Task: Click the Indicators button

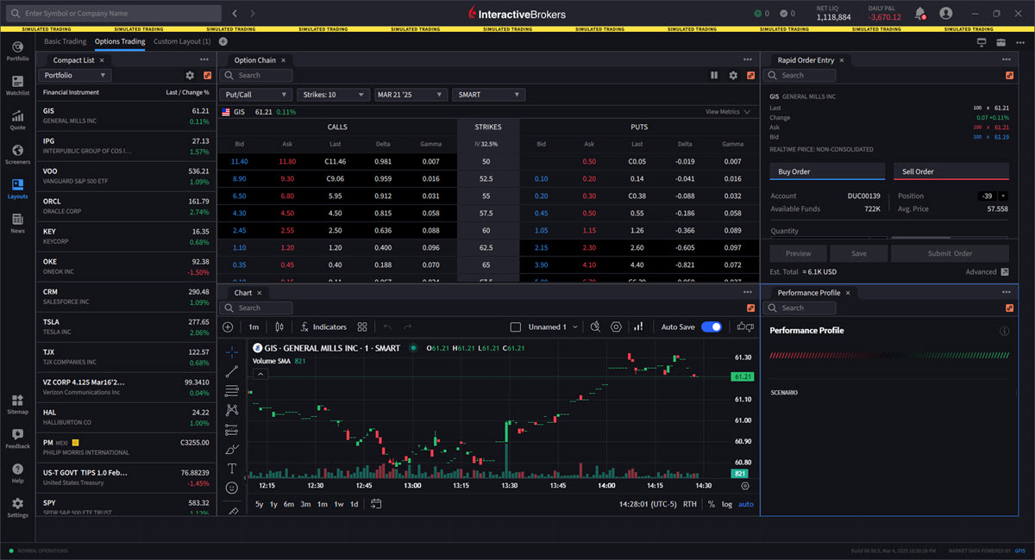Action: click(x=323, y=327)
